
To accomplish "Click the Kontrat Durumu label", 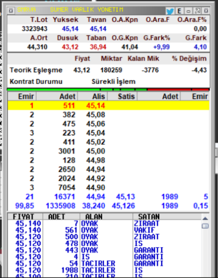I will [36, 81].
